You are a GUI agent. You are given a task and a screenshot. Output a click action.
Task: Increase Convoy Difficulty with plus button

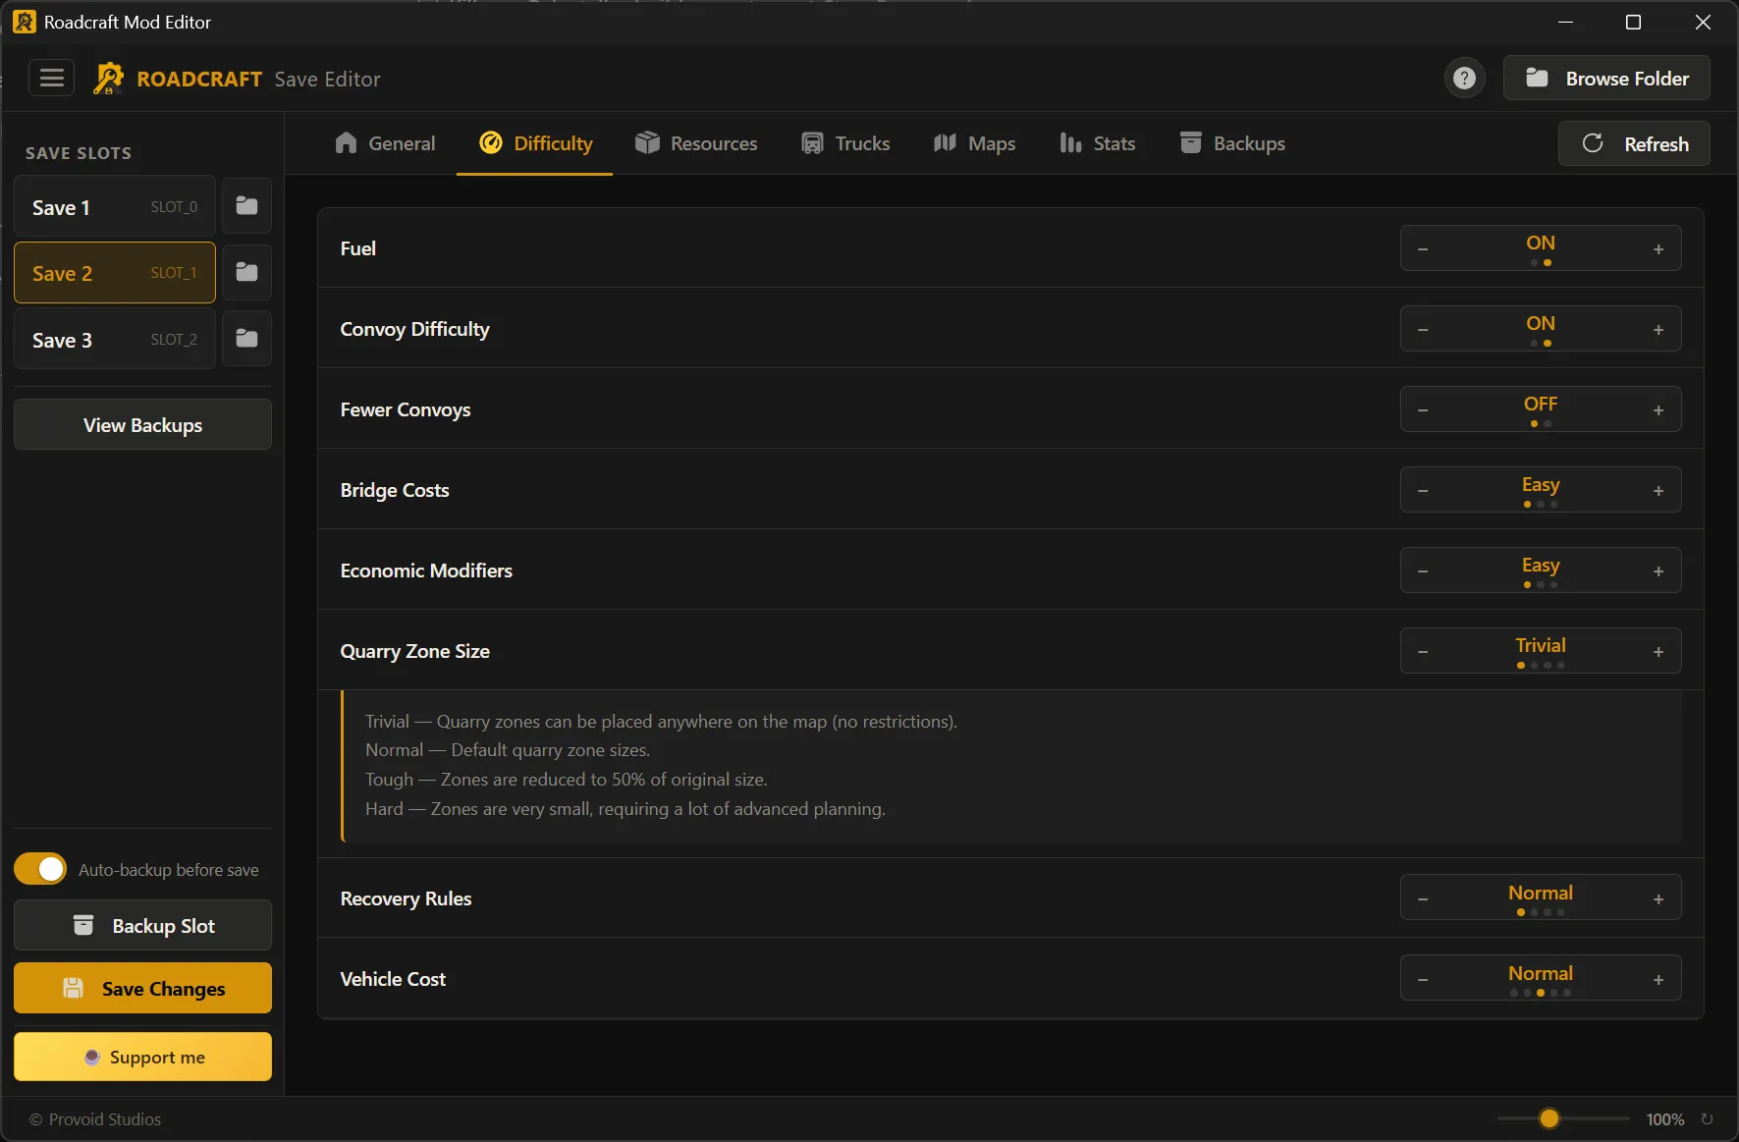coord(1658,330)
